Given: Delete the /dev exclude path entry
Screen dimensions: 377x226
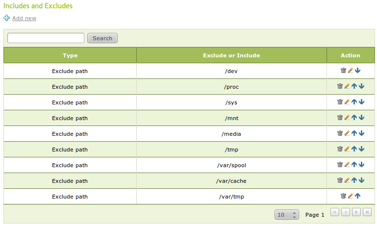Looking at the screenshot, I should coord(343,71).
